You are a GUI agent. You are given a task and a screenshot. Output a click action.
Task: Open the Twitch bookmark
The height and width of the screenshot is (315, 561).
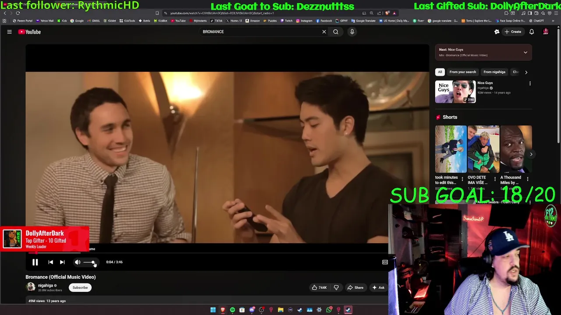287,21
